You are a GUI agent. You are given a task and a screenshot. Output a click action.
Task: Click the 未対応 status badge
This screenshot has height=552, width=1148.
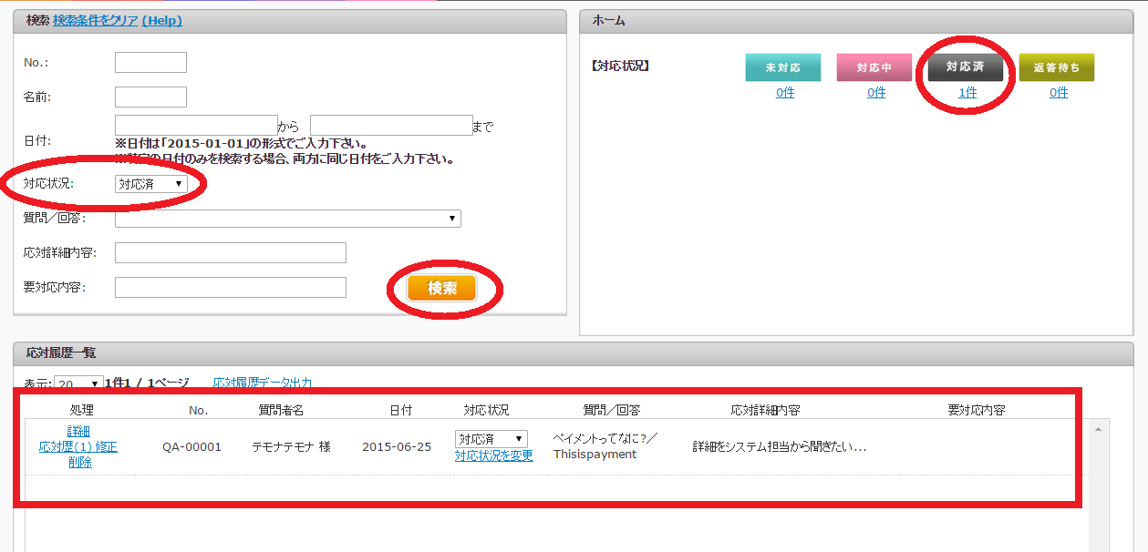782,66
